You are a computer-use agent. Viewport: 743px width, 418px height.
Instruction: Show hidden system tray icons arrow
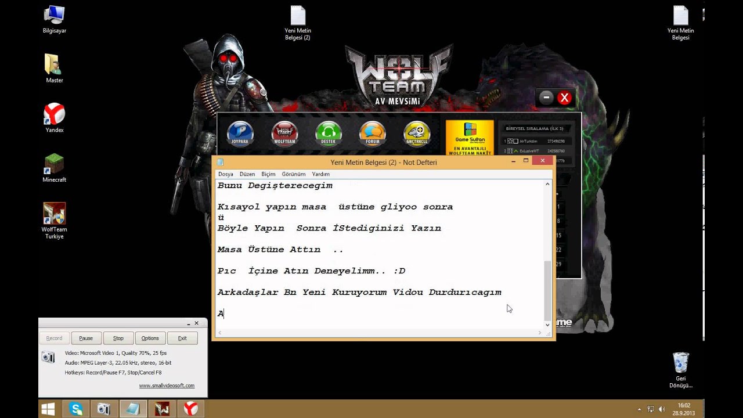pos(640,409)
